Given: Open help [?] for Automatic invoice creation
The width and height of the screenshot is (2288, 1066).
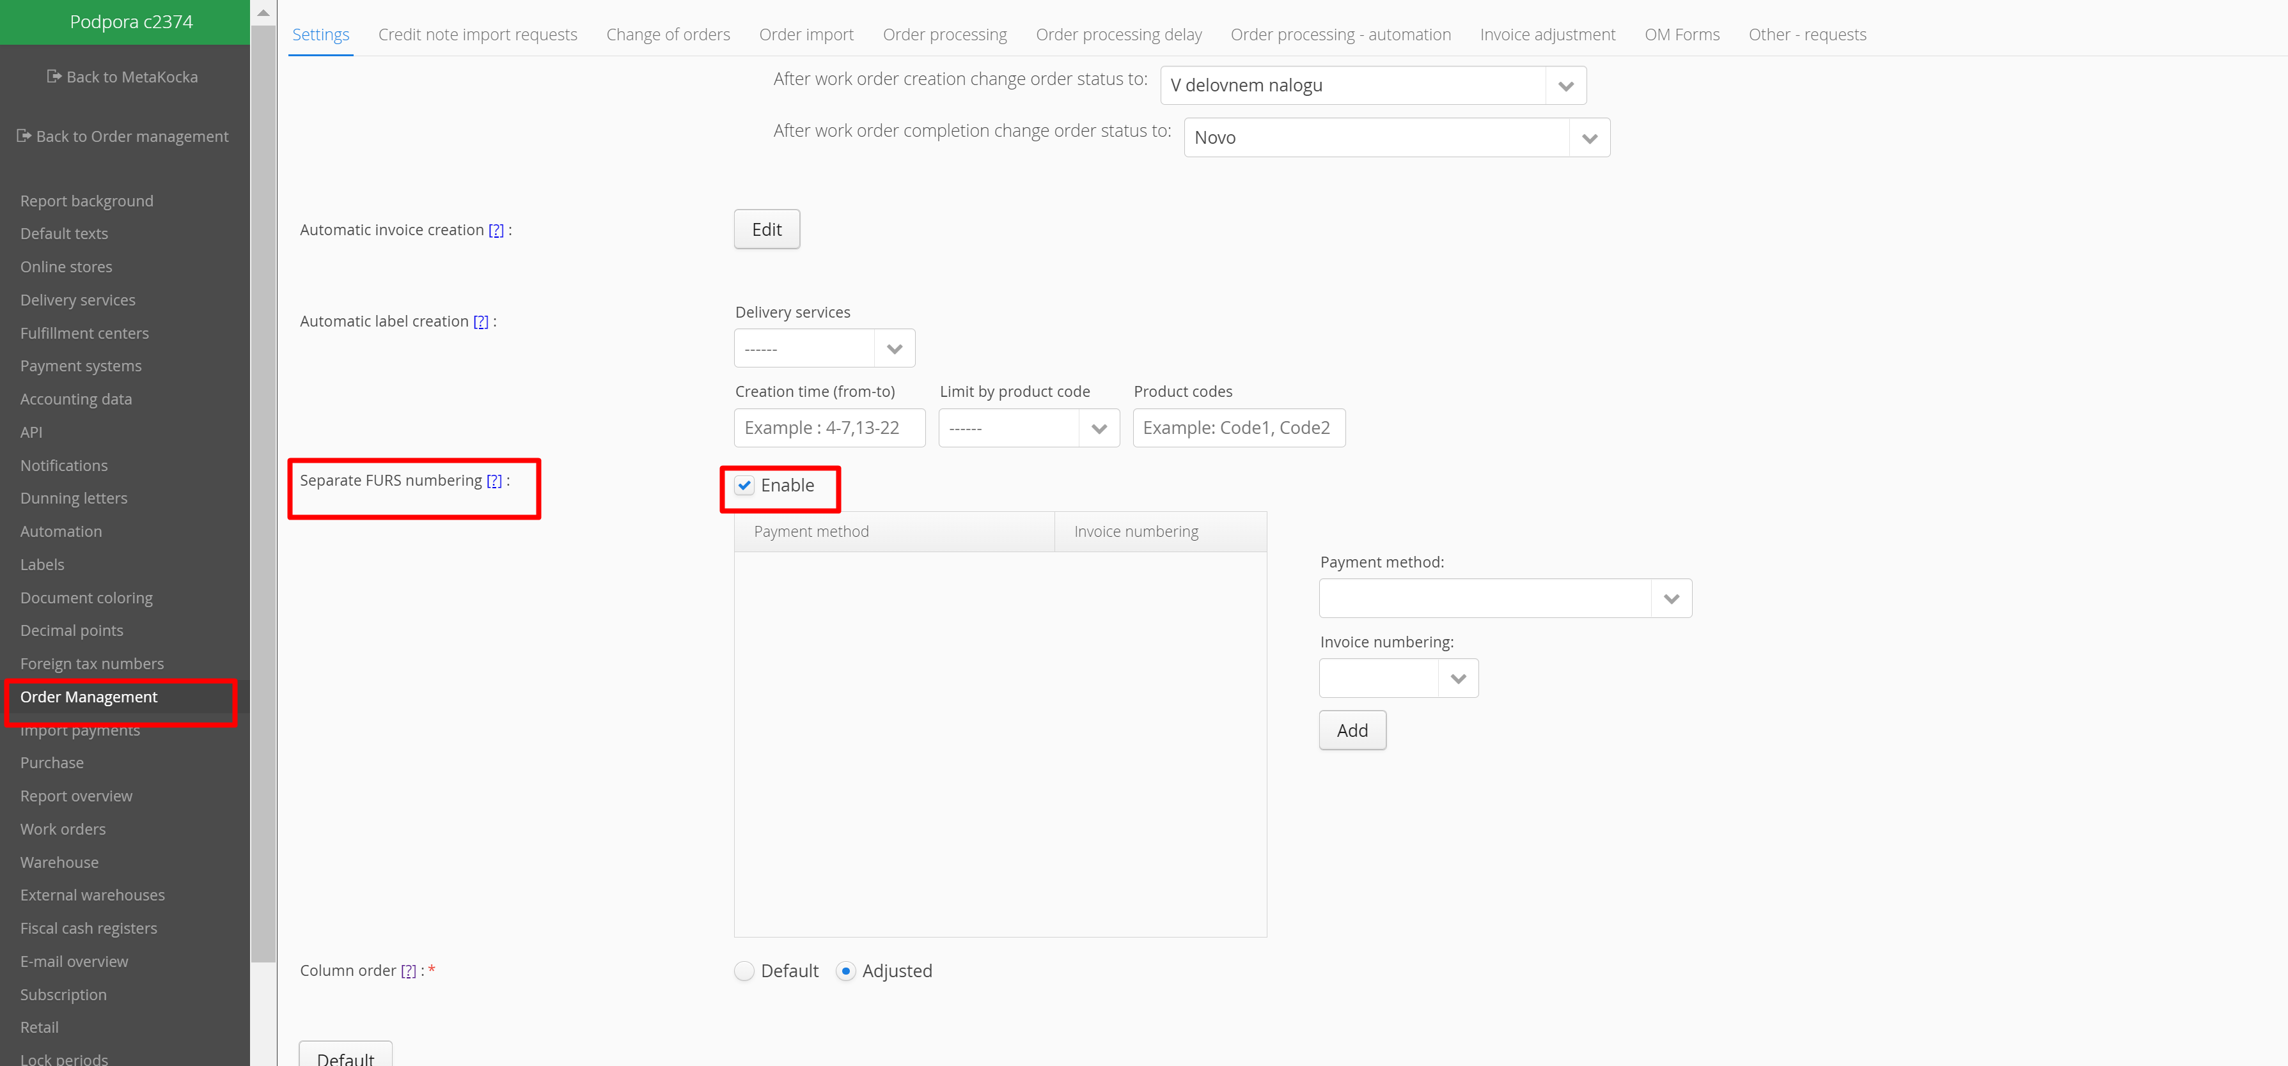Looking at the screenshot, I should point(496,230).
